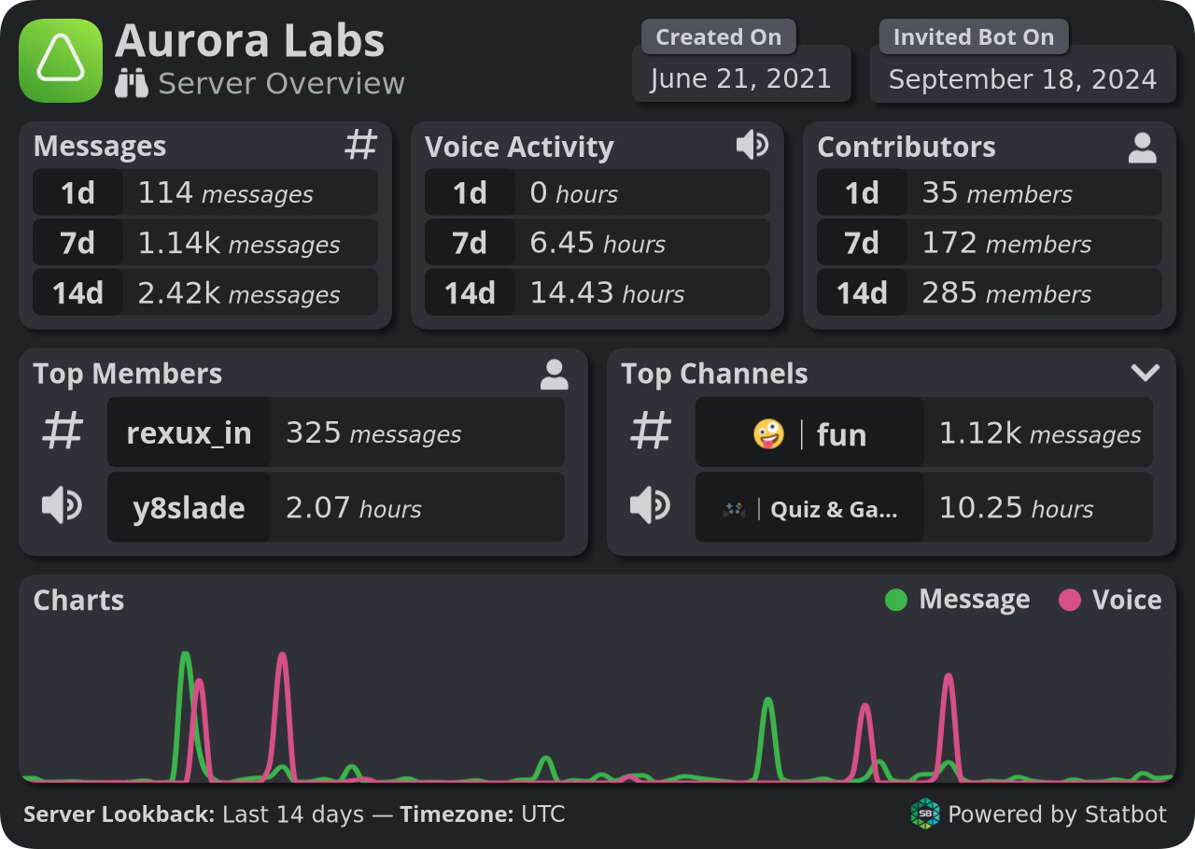Click the hashtag icon beside rexux_in
The height and width of the screenshot is (849, 1195).
coord(63,432)
